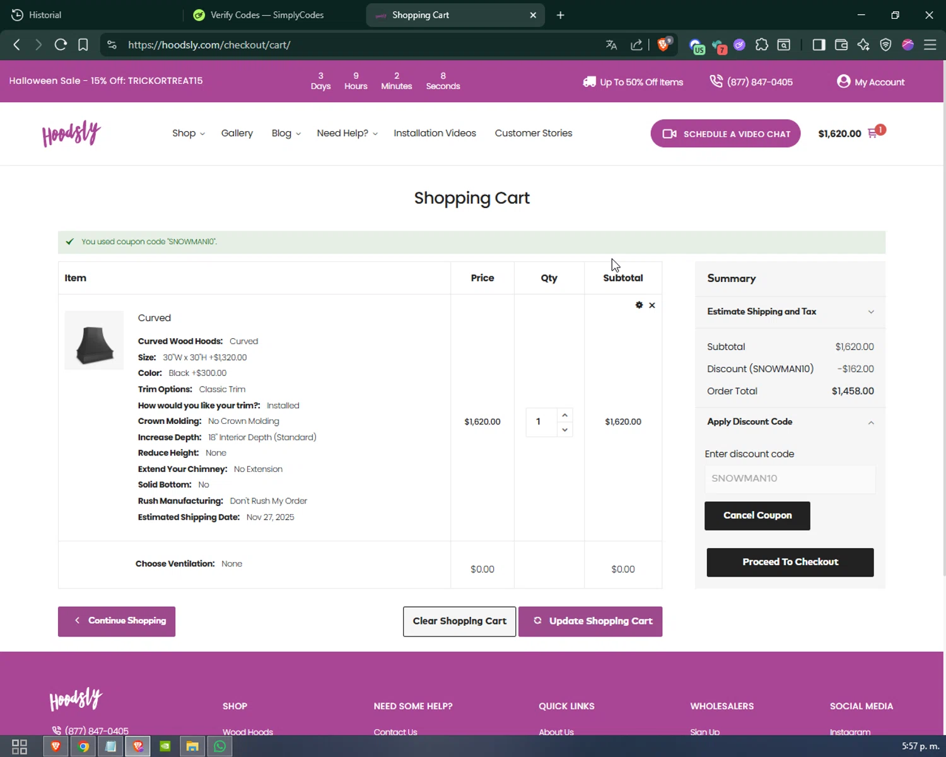Screen dimensions: 946x757
Task: Click the quantity input field
Action: pyautogui.click(x=542, y=422)
